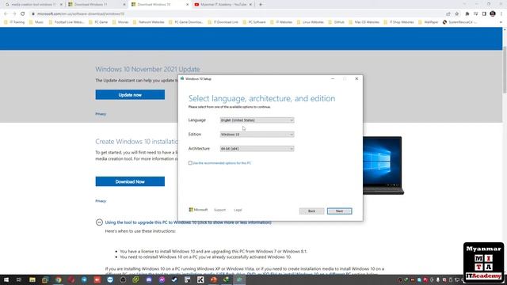The height and width of the screenshot is (285, 507).
Task: Click the address bar showing microsoft.com URL
Action: click(x=239, y=14)
